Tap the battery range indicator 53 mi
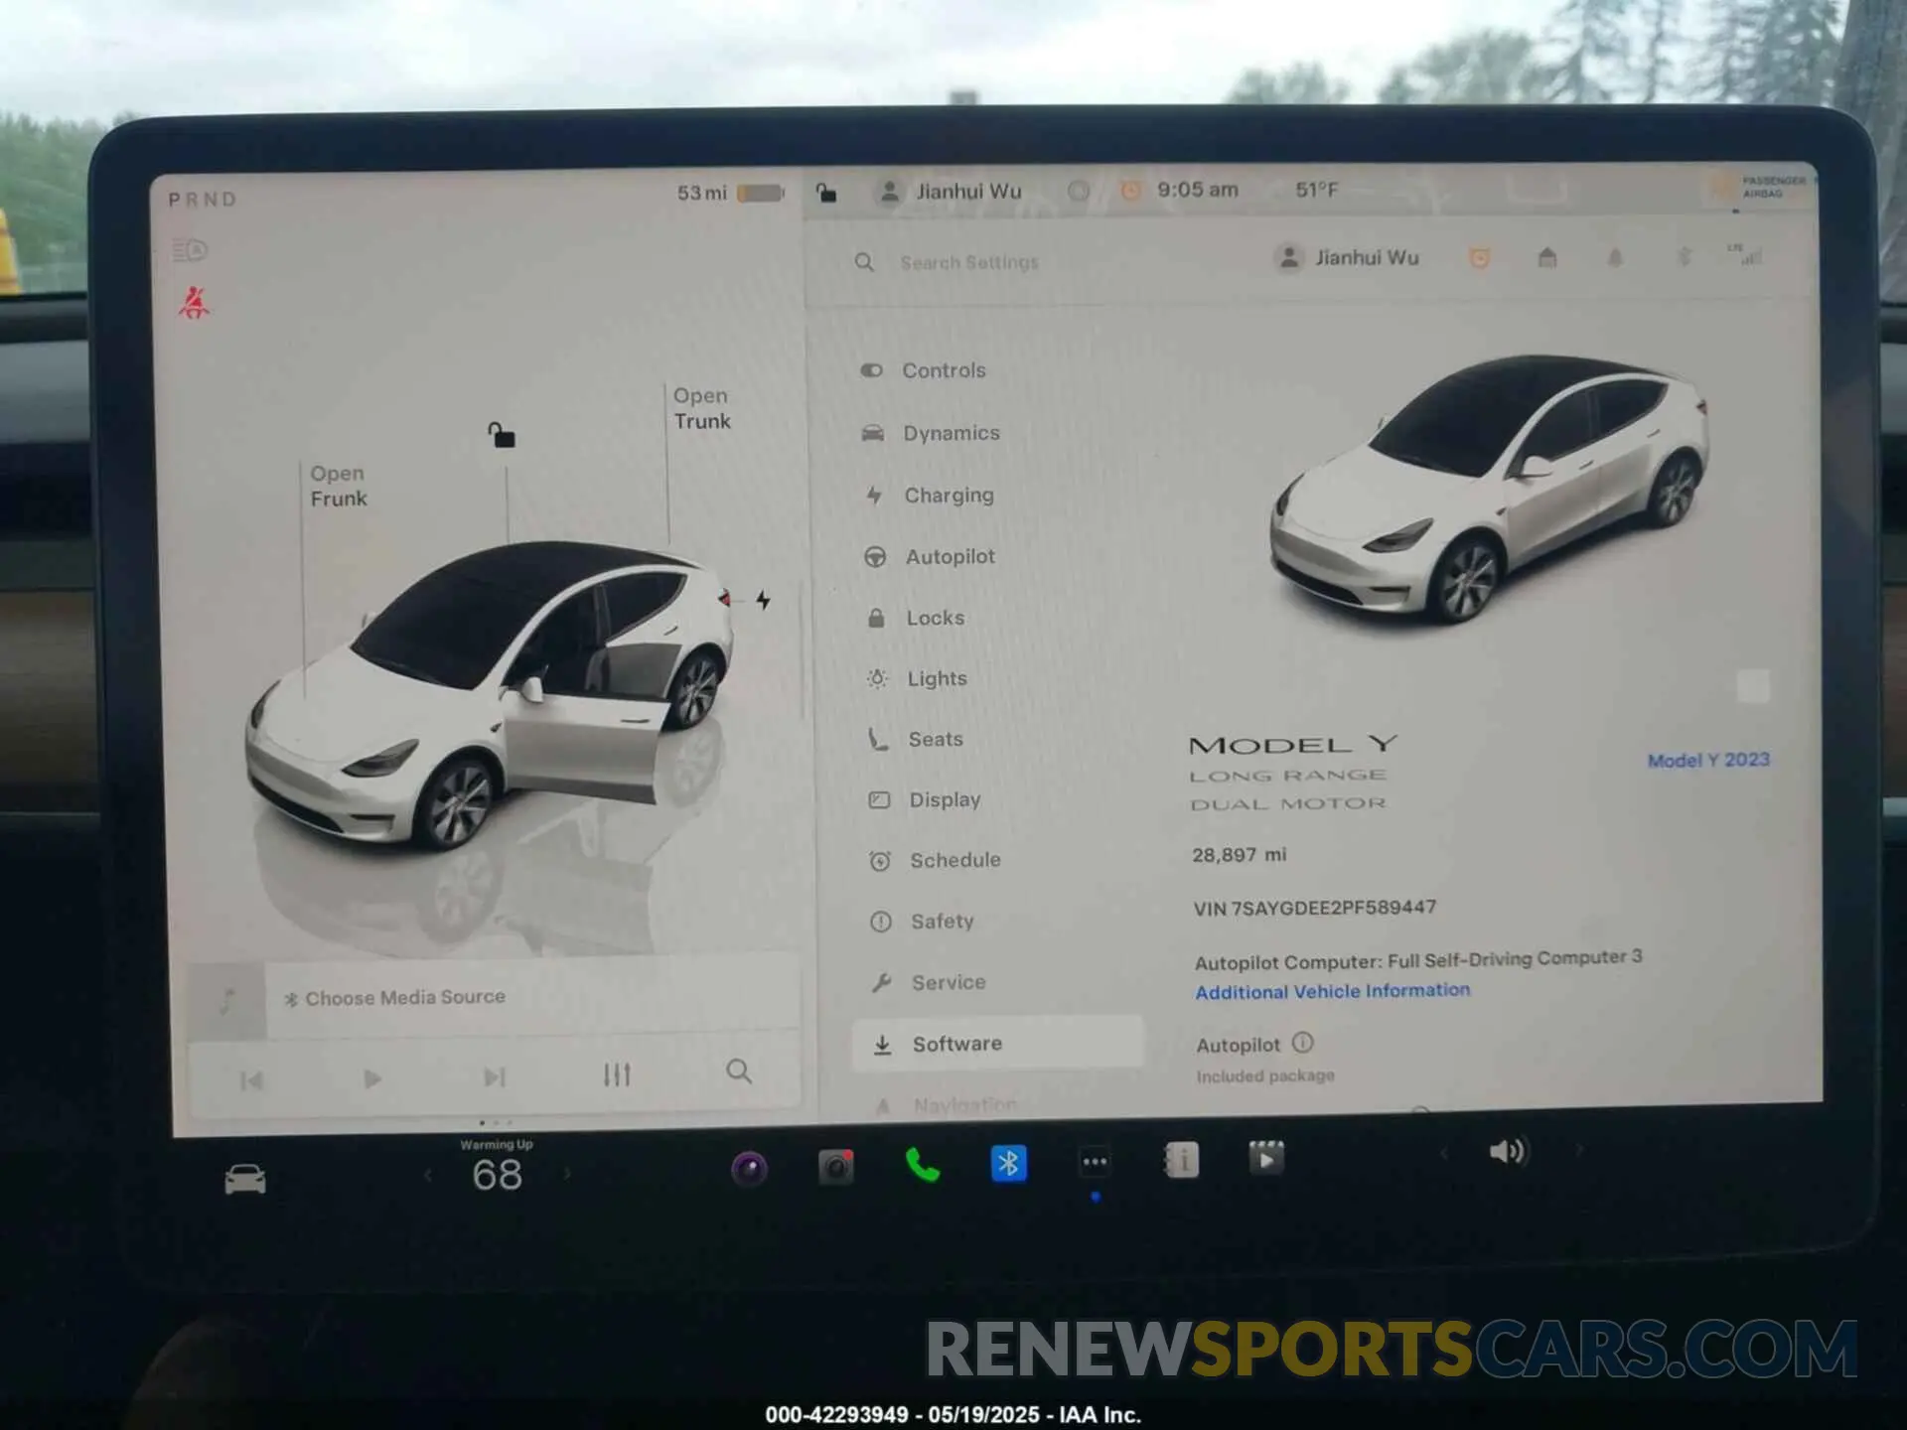Image resolution: width=1907 pixels, height=1430 pixels. 730,193
